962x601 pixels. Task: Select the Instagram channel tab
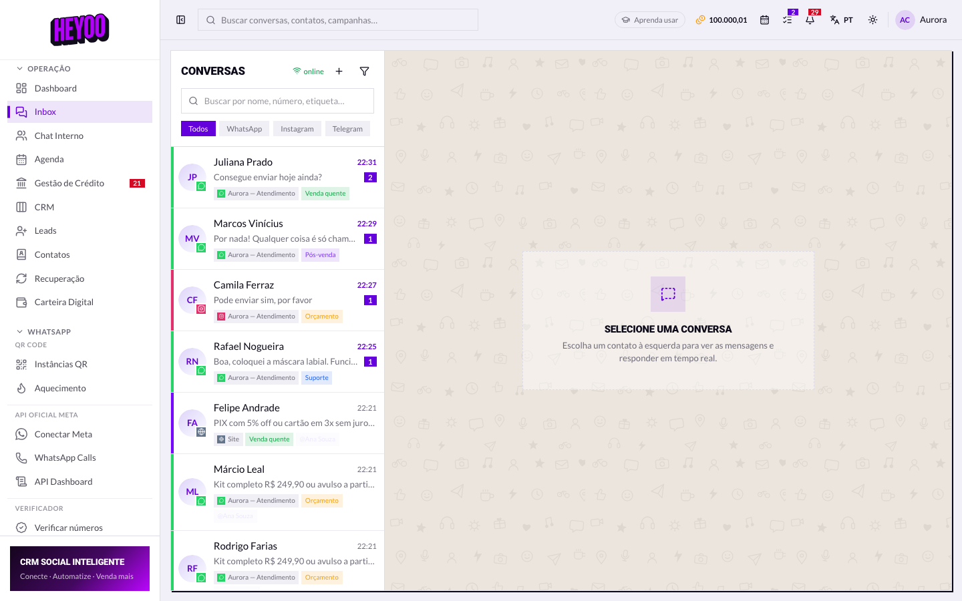click(297, 129)
